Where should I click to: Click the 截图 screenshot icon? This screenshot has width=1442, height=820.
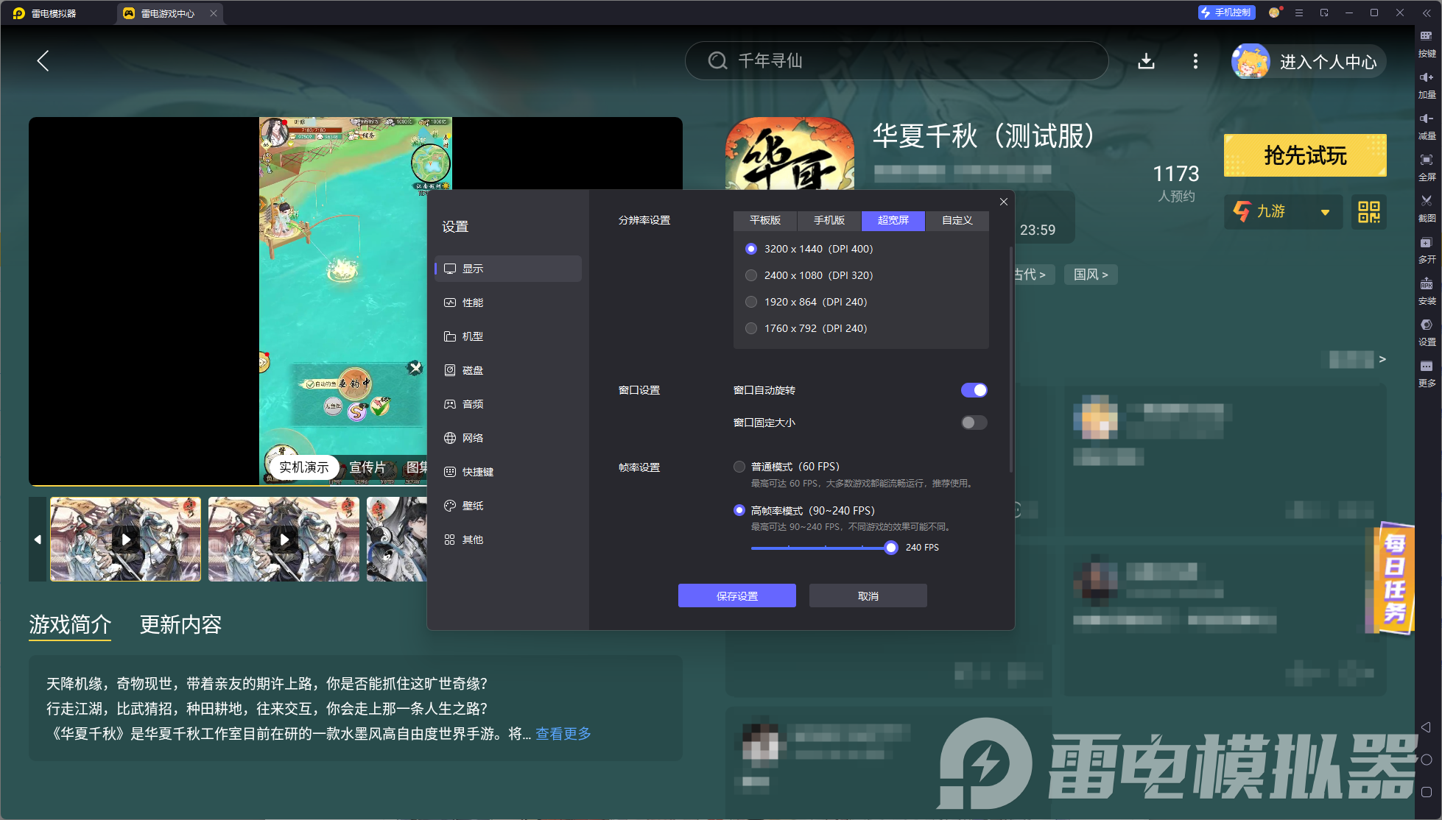[x=1427, y=208]
